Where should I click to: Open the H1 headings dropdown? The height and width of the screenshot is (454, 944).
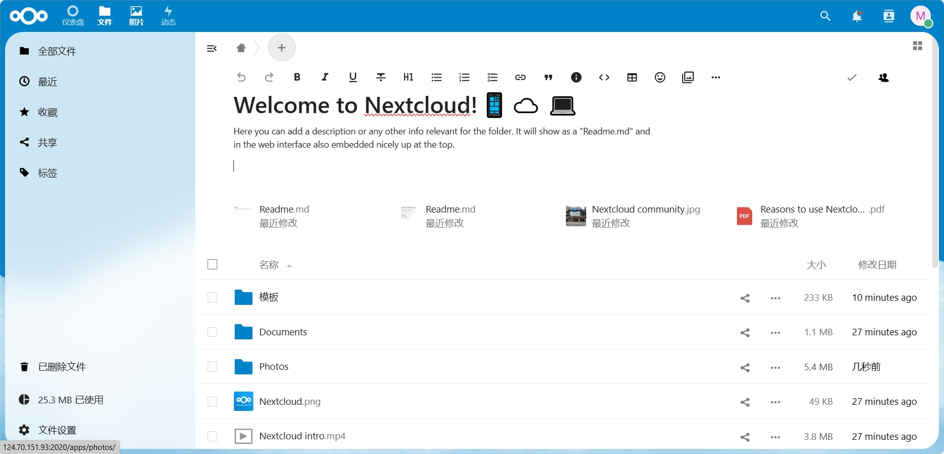pyautogui.click(x=409, y=77)
